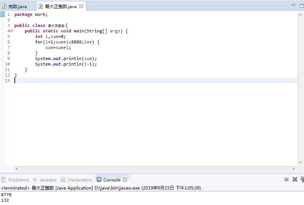Click the 完数.java file icon
Image resolution: width=304 pixels, height=205 pixels.
tap(4, 7)
